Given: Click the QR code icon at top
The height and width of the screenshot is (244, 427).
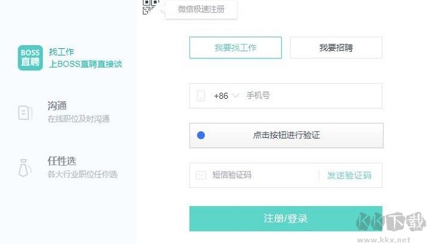Looking at the screenshot, I should click(150, 6).
